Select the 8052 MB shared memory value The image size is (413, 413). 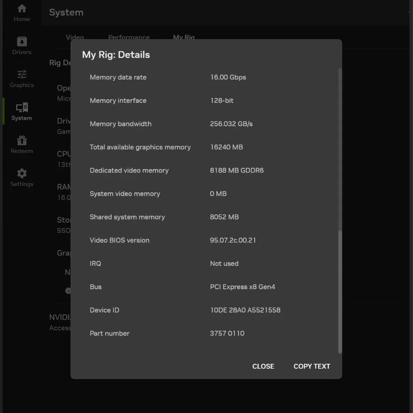pos(224,217)
